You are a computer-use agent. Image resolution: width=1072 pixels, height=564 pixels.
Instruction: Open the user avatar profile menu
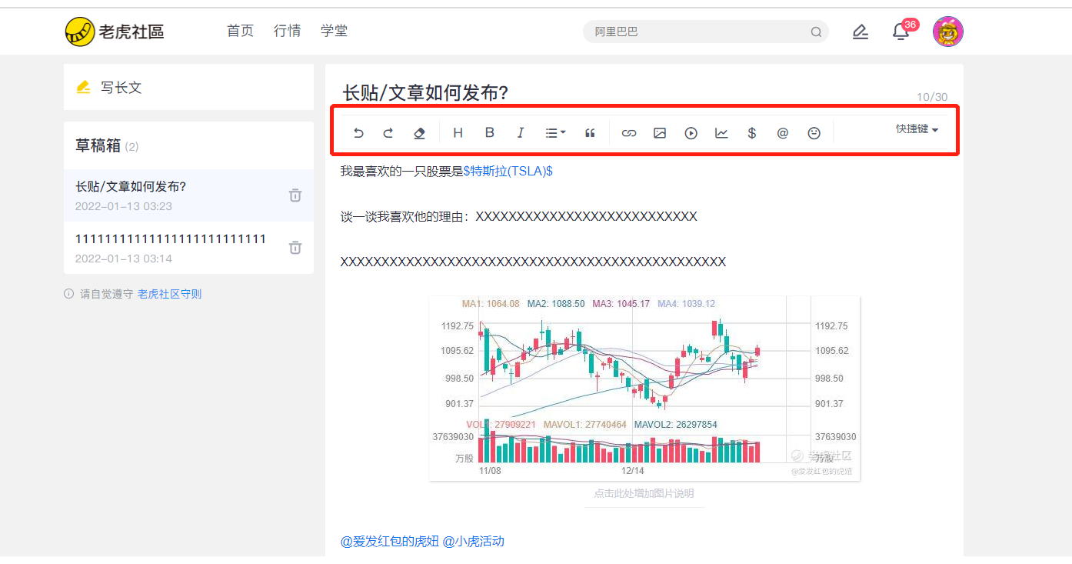click(x=948, y=32)
